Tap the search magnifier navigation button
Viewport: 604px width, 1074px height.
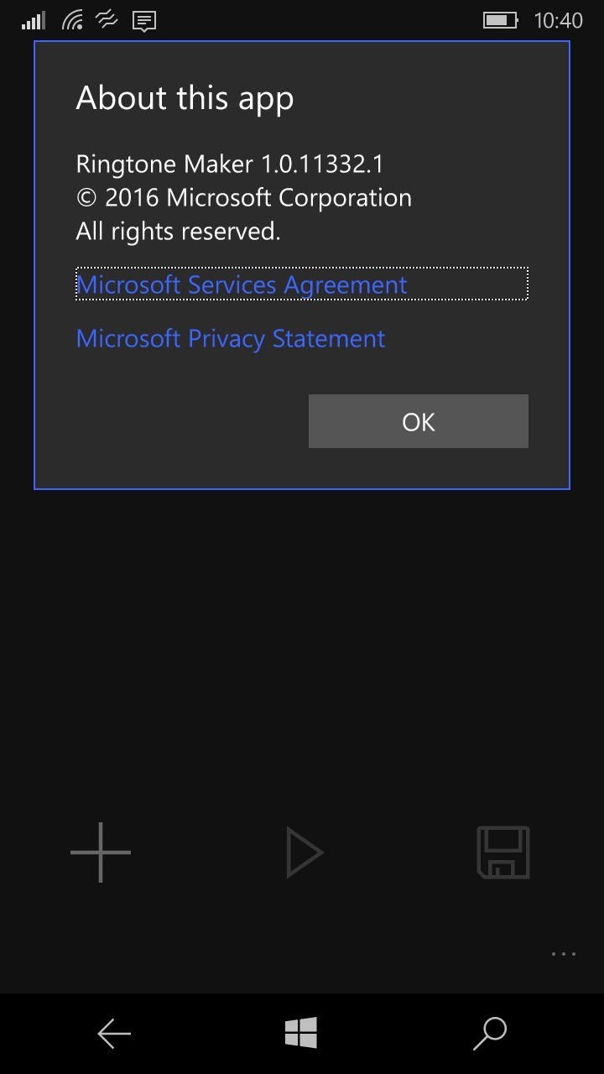coord(490,1034)
